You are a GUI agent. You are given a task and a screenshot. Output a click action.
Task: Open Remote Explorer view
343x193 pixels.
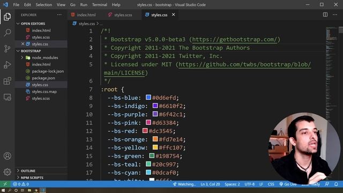coord(7,97)
